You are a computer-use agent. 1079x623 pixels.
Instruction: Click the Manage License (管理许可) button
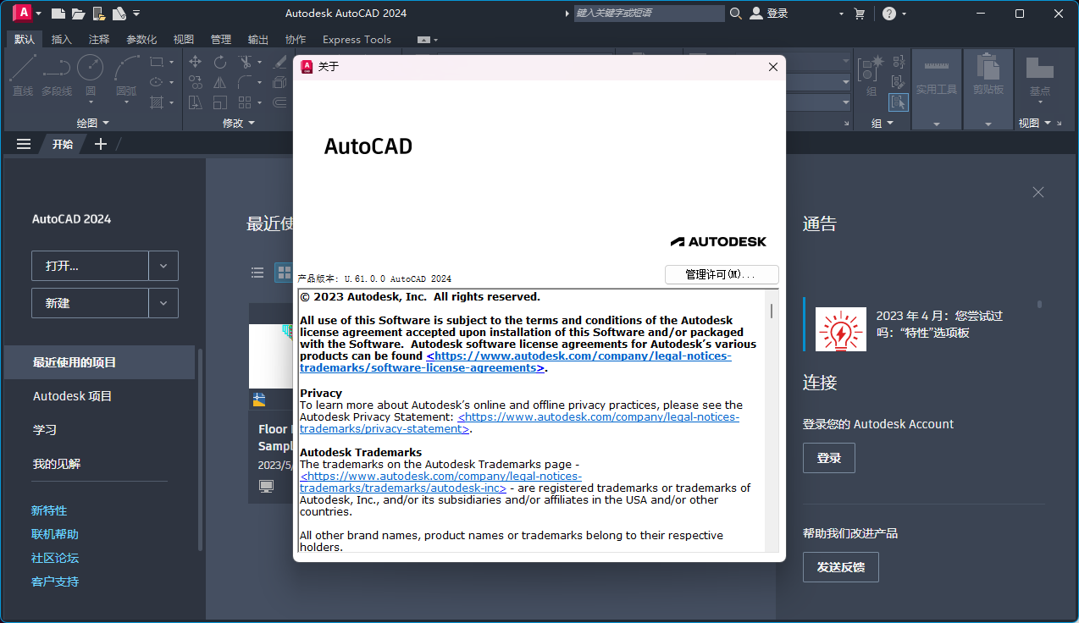coord(722,274)
